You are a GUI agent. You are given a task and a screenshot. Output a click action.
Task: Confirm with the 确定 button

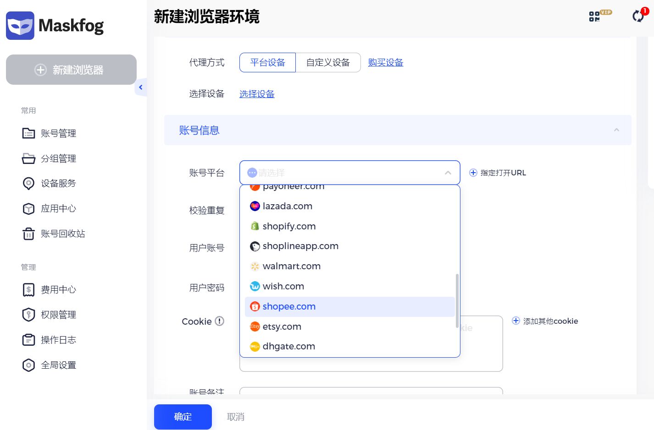(x=183, y=417)
